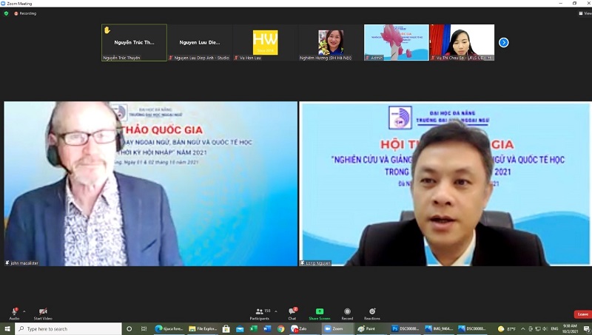
Task: Click the Windows search box in taskbar
Action: point(68,329)
